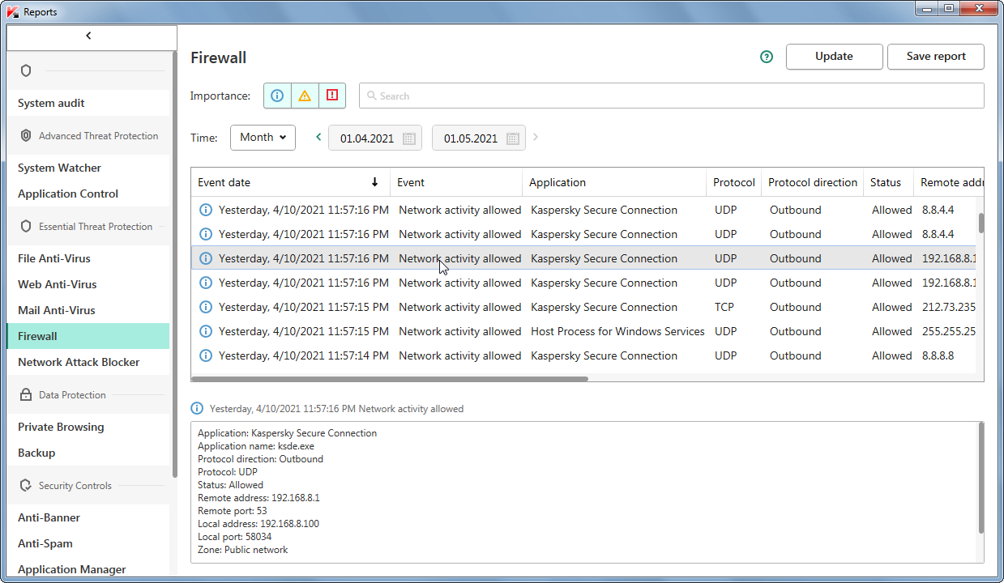Toggle the warning importance filter
Screen dimensions: 1004x583
coord(305,96)
